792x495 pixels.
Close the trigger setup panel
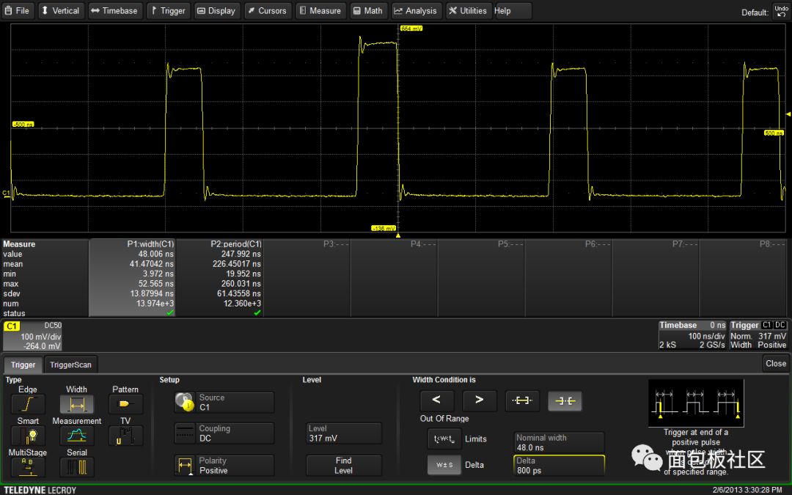(x=775, y=363)
